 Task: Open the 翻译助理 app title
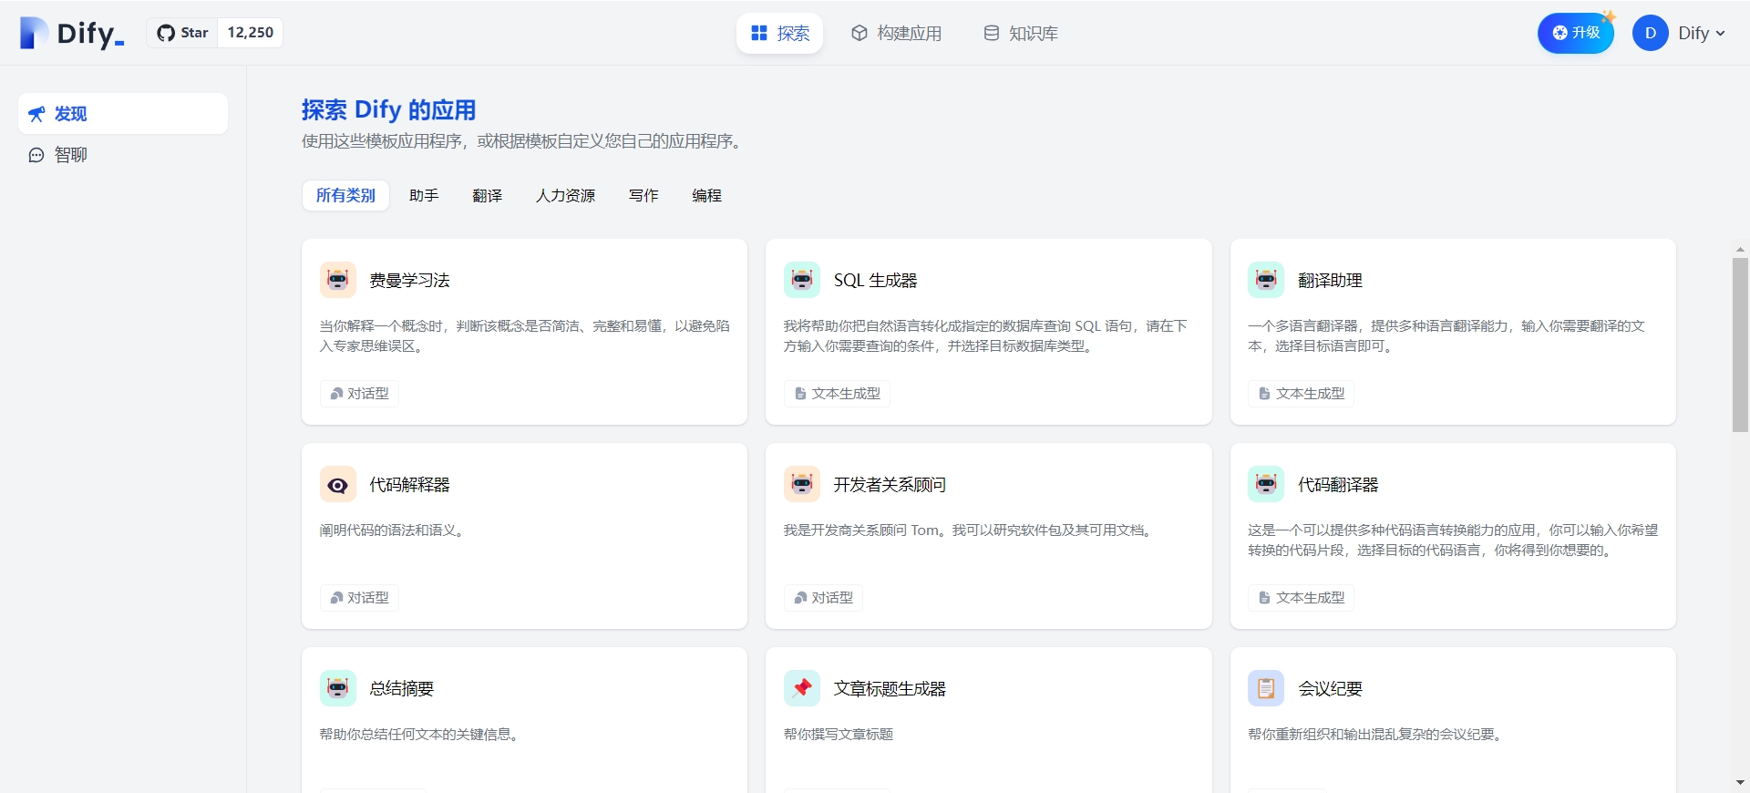(1330, 281)
